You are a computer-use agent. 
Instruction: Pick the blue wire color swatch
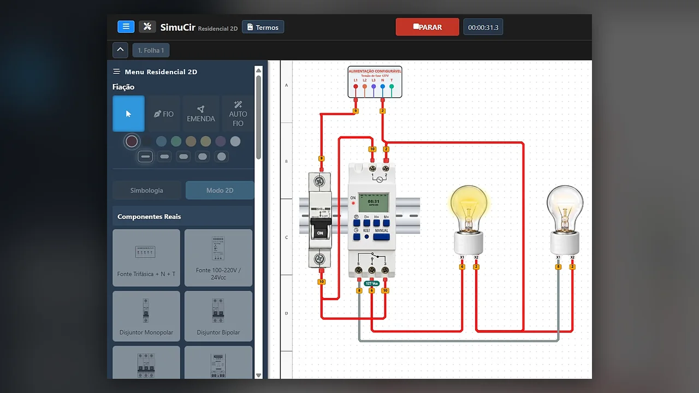161,141
